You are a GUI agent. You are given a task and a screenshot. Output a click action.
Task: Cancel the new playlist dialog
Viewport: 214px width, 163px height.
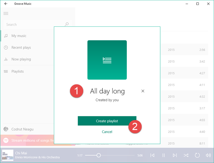tap(107, 132)
